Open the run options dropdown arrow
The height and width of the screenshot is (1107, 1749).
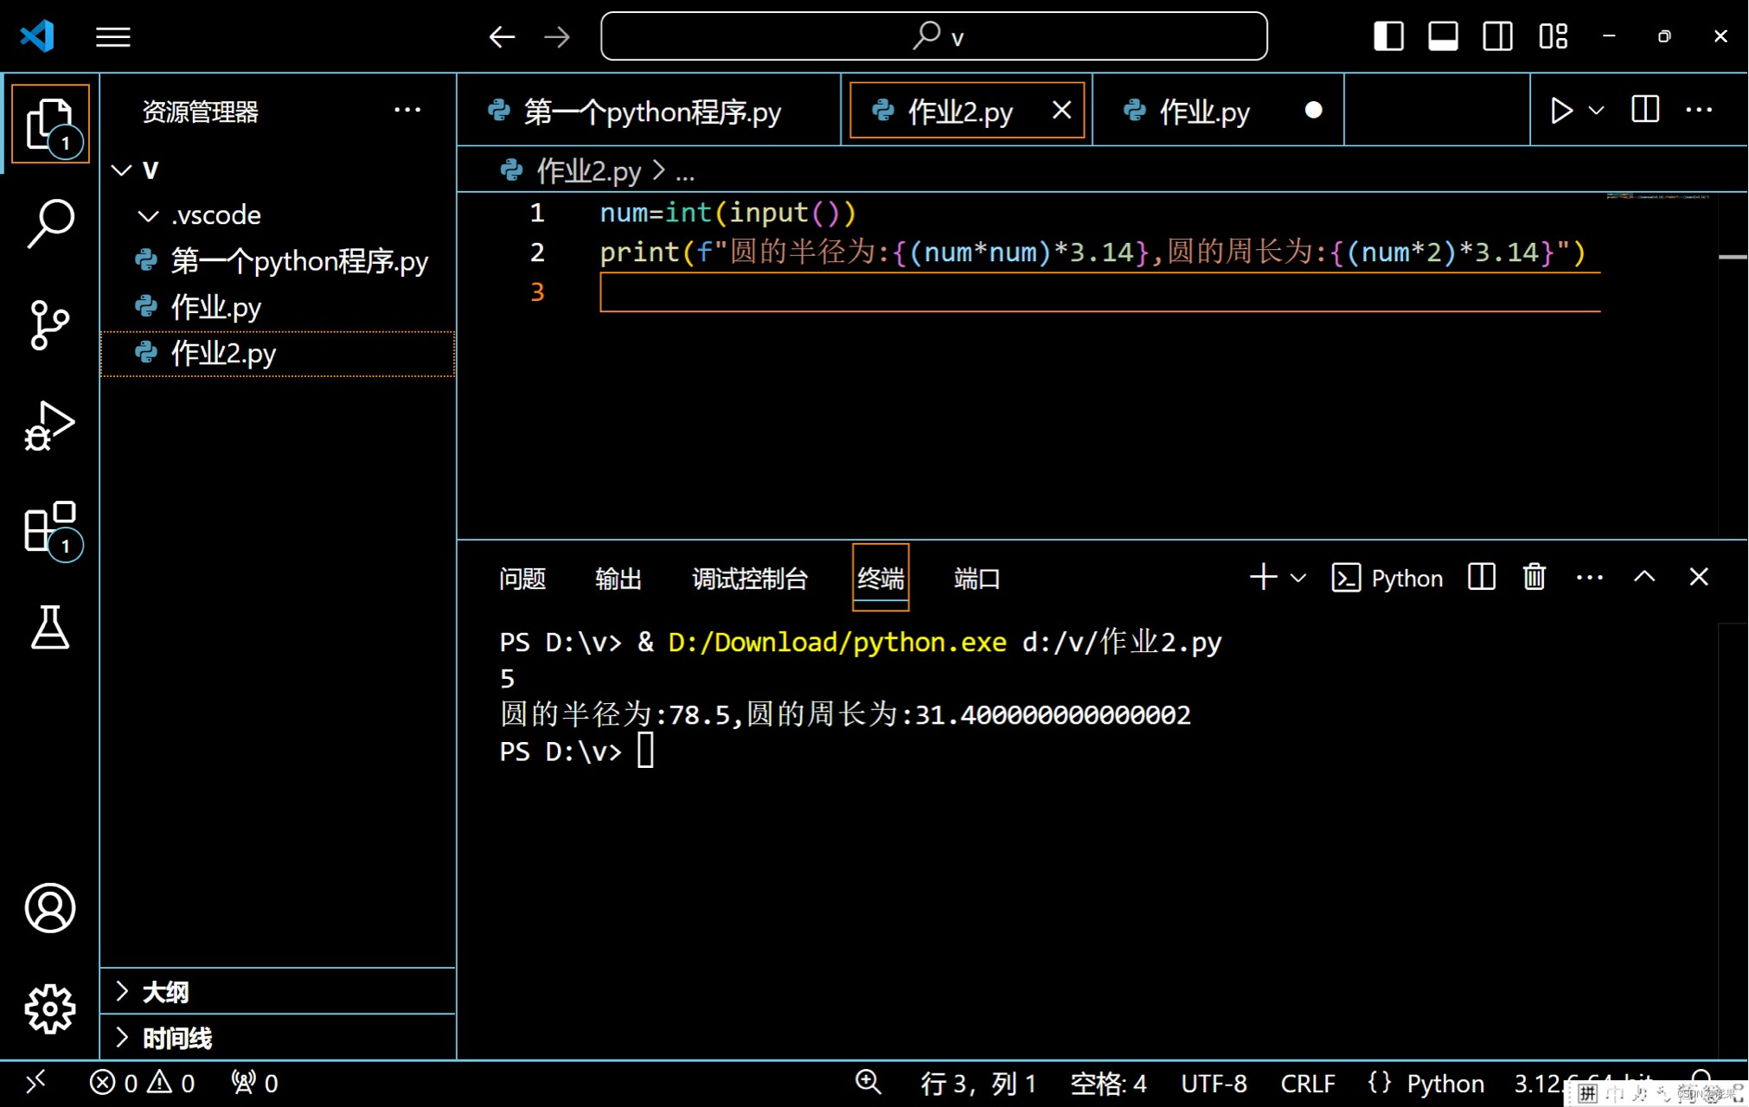tap(1597, 111)
